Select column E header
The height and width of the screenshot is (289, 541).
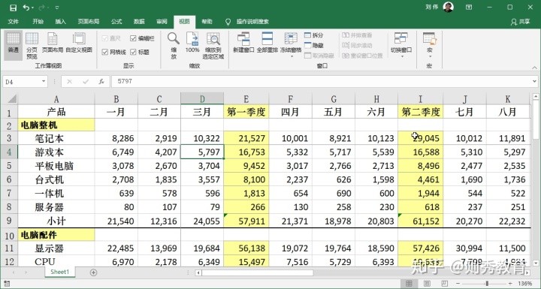pyautogui.click(x=246, y=99)
